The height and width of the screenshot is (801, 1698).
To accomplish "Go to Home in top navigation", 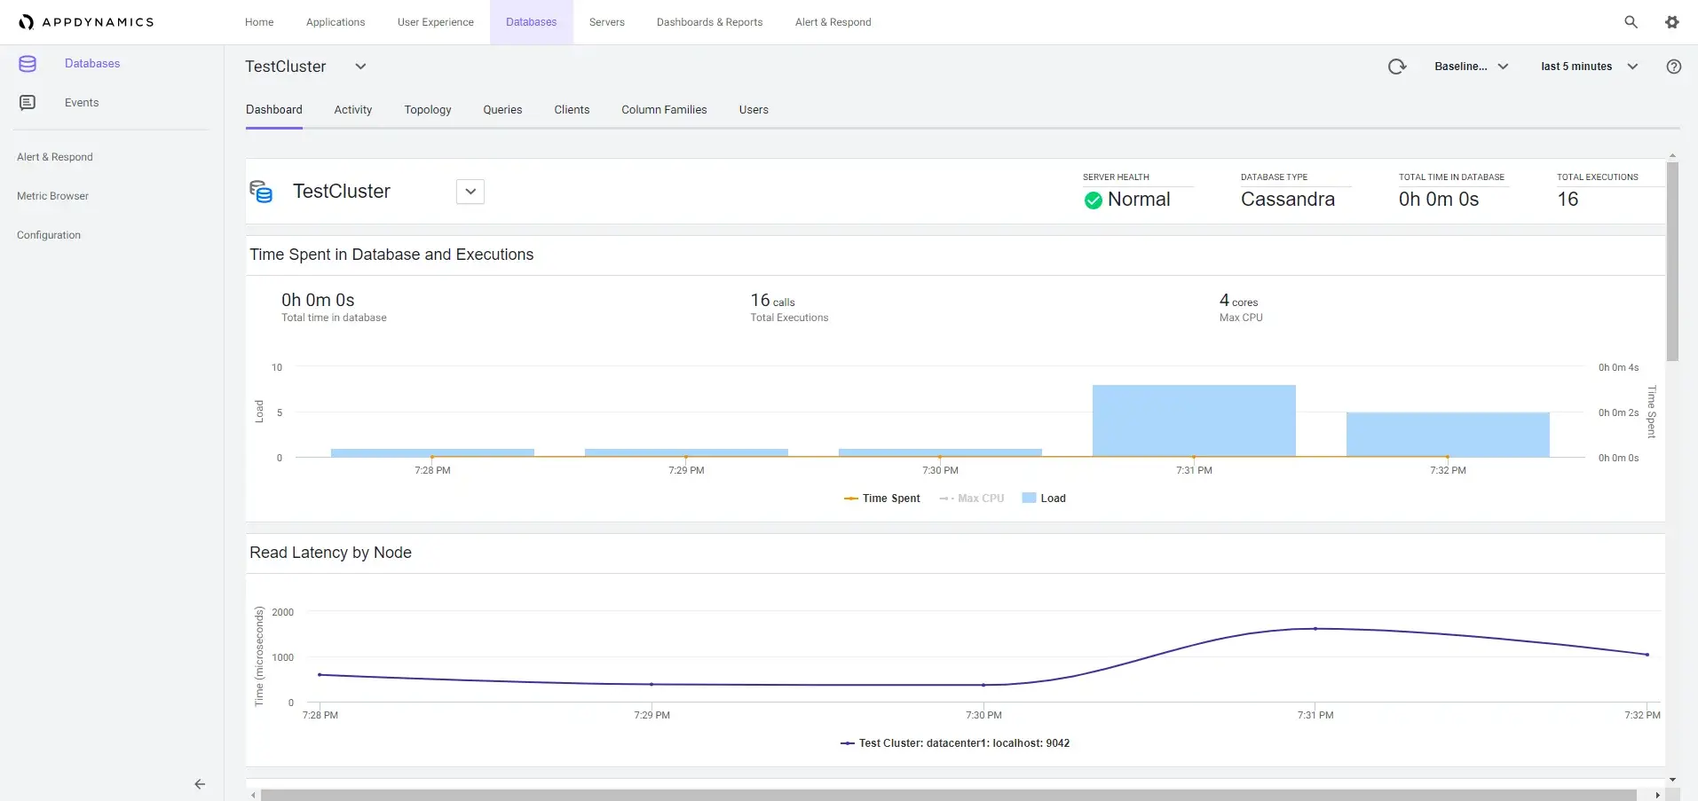I will (x=259, y=22).
